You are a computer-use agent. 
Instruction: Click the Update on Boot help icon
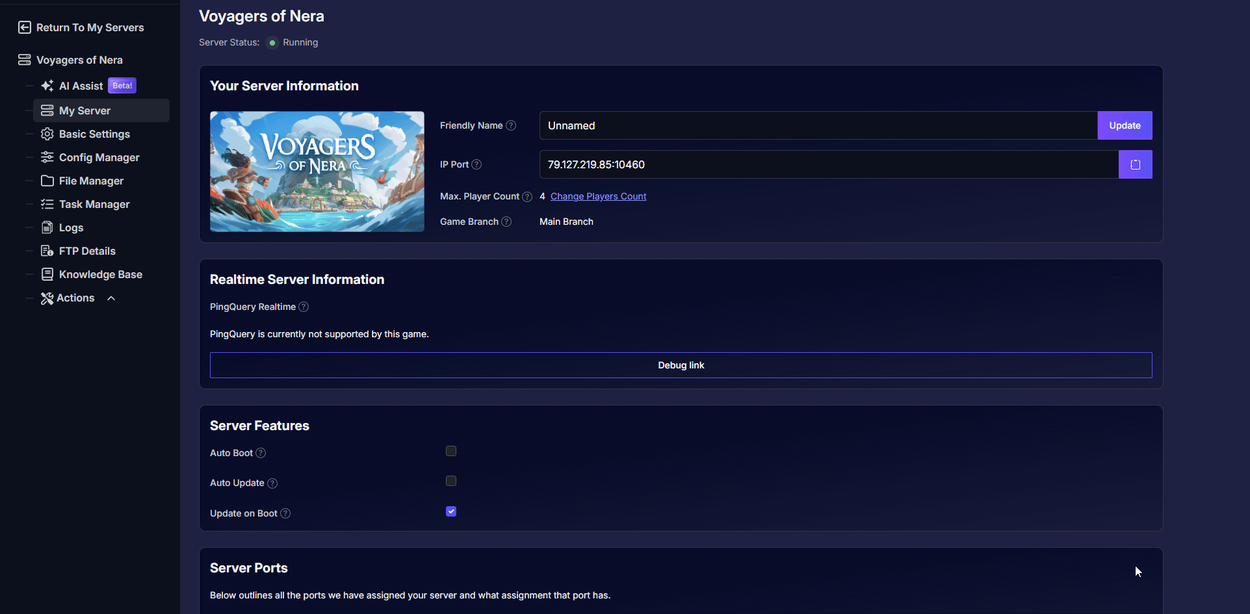point(285,513)
